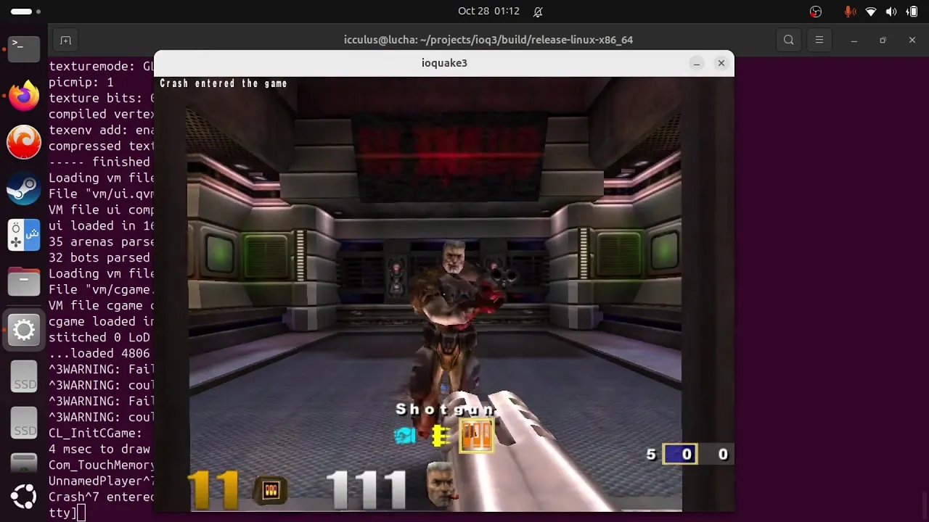Click the blue highlighted score box

click(680, 455)
